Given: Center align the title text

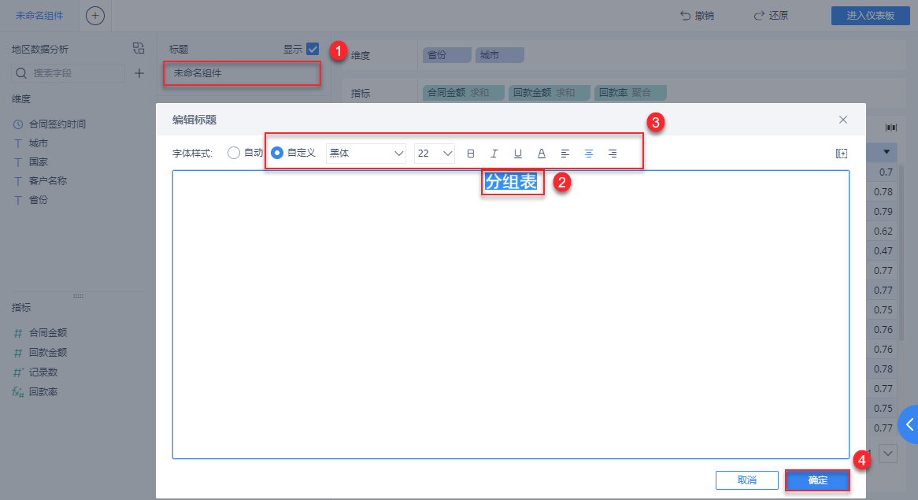Looking at the screenshot, I should [x=588, y=154].
